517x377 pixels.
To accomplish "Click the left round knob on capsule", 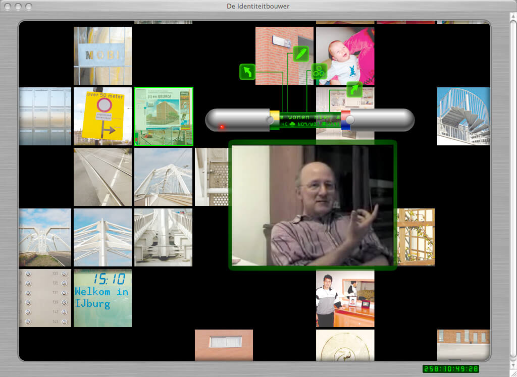I will point(270,120).
